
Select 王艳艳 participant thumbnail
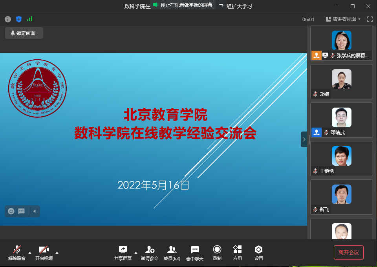(342, 159)
